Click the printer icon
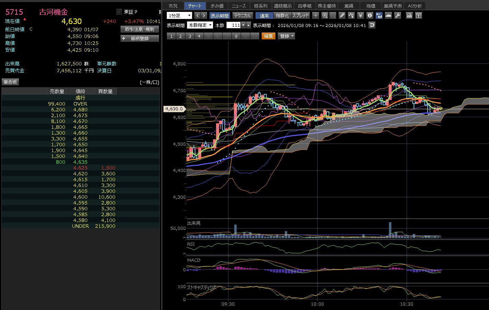 coord(409,15)
